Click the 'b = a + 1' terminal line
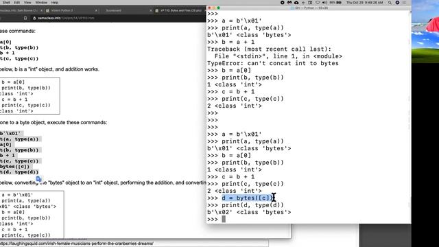 tap(238, 42)
